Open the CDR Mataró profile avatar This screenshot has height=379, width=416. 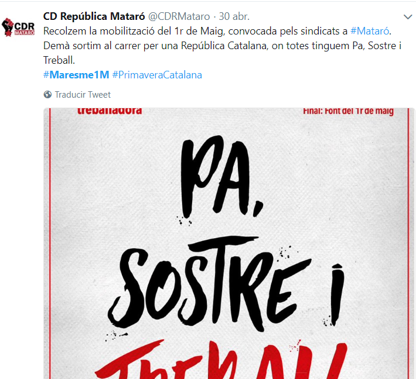point(18,27)
